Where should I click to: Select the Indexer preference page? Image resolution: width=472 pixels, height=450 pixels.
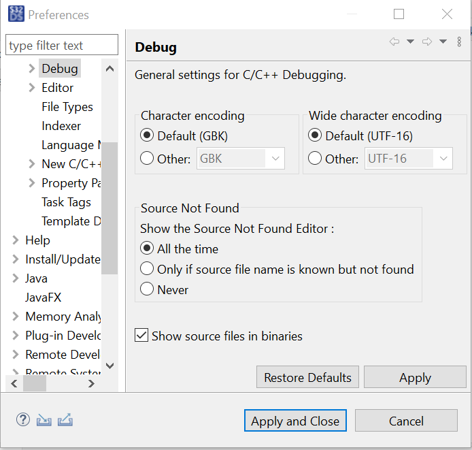[x=61, y=126]
